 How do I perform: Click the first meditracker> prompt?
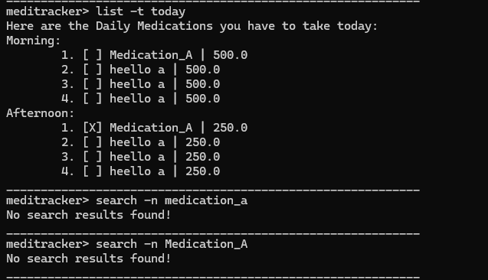point(47,11)
